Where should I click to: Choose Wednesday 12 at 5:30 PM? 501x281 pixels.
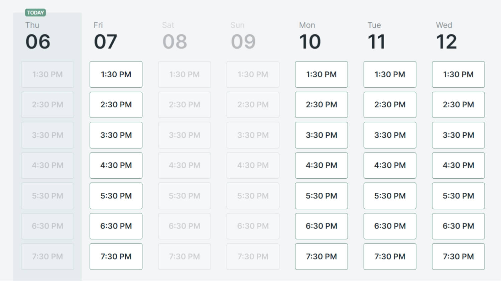click(459, 196)
